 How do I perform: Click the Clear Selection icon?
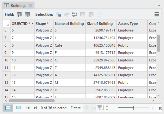point(83,14)
